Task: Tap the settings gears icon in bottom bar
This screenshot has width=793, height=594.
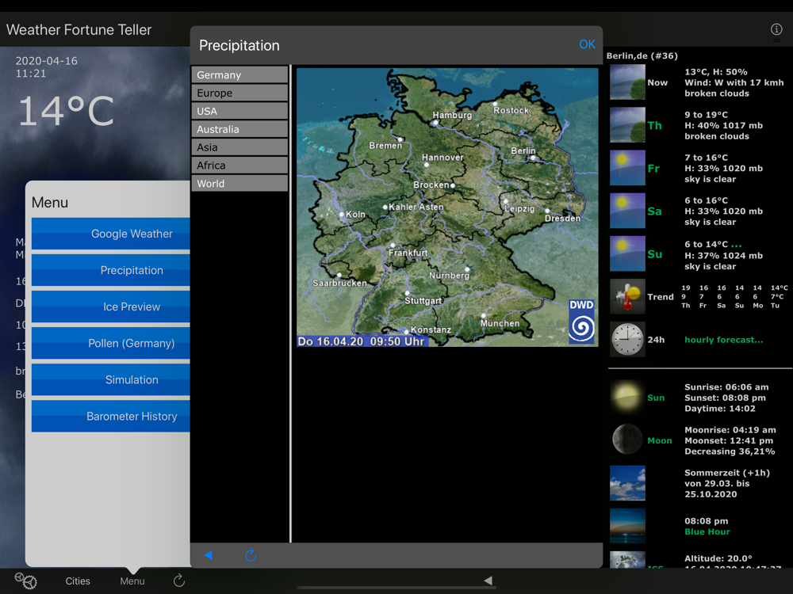Action: 26,581
